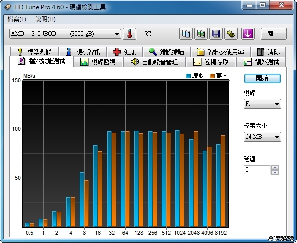Click the MB/s axis unit label
The image size is (297, 243).
point(29,76)
